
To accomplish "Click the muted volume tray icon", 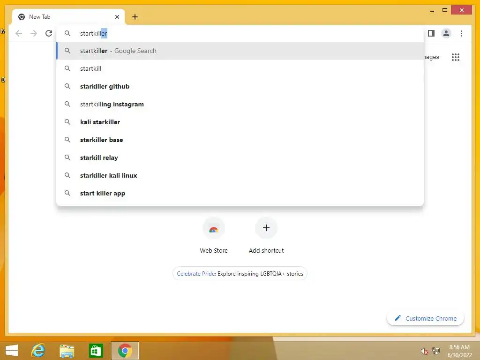I will (x=424, y=351).
